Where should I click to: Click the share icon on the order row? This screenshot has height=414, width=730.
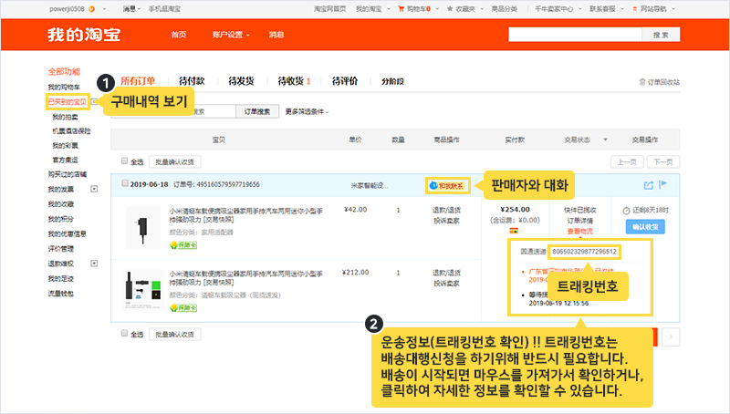click(x=649, y=185)
